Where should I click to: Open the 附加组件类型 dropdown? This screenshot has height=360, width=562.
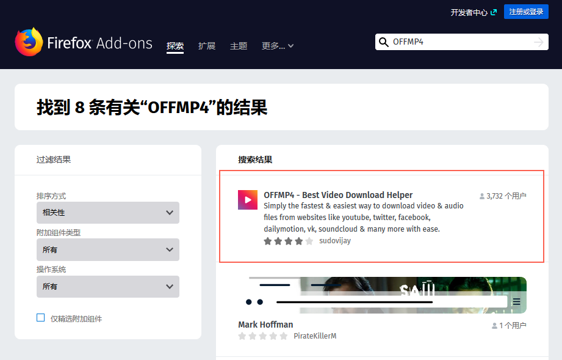[x=108, y=249]
